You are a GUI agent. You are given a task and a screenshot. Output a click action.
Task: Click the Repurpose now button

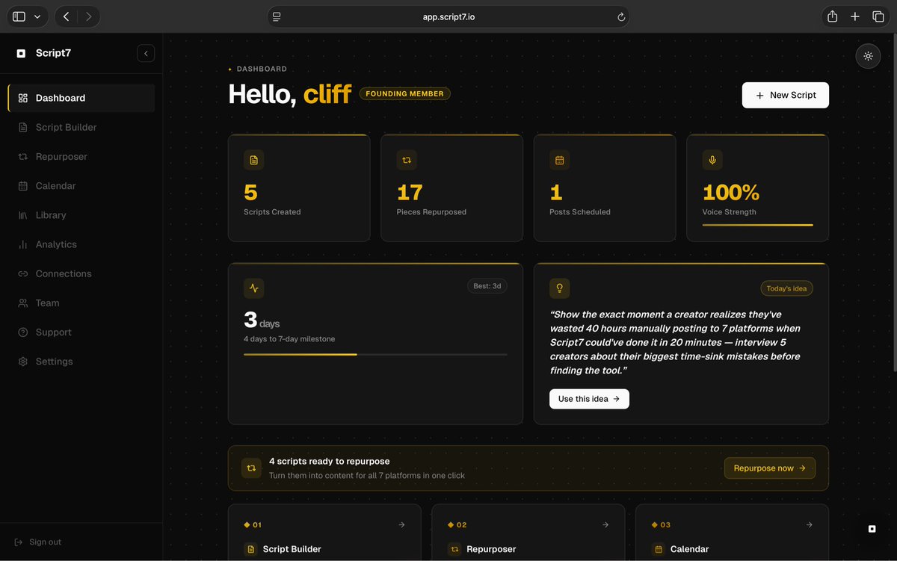(x=770, y=468)
